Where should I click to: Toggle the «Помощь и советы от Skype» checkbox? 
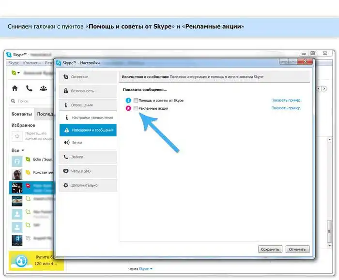[x=136, y=100]
